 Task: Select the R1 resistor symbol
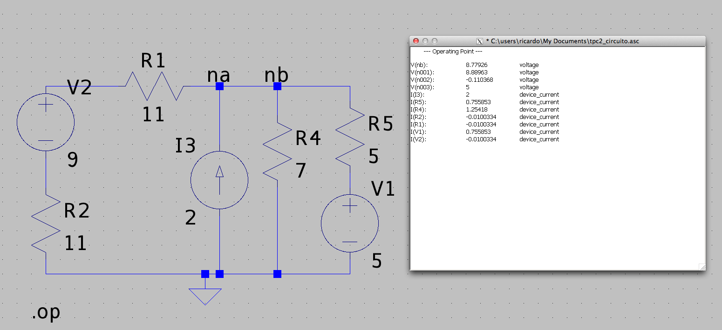click(154, 86)
